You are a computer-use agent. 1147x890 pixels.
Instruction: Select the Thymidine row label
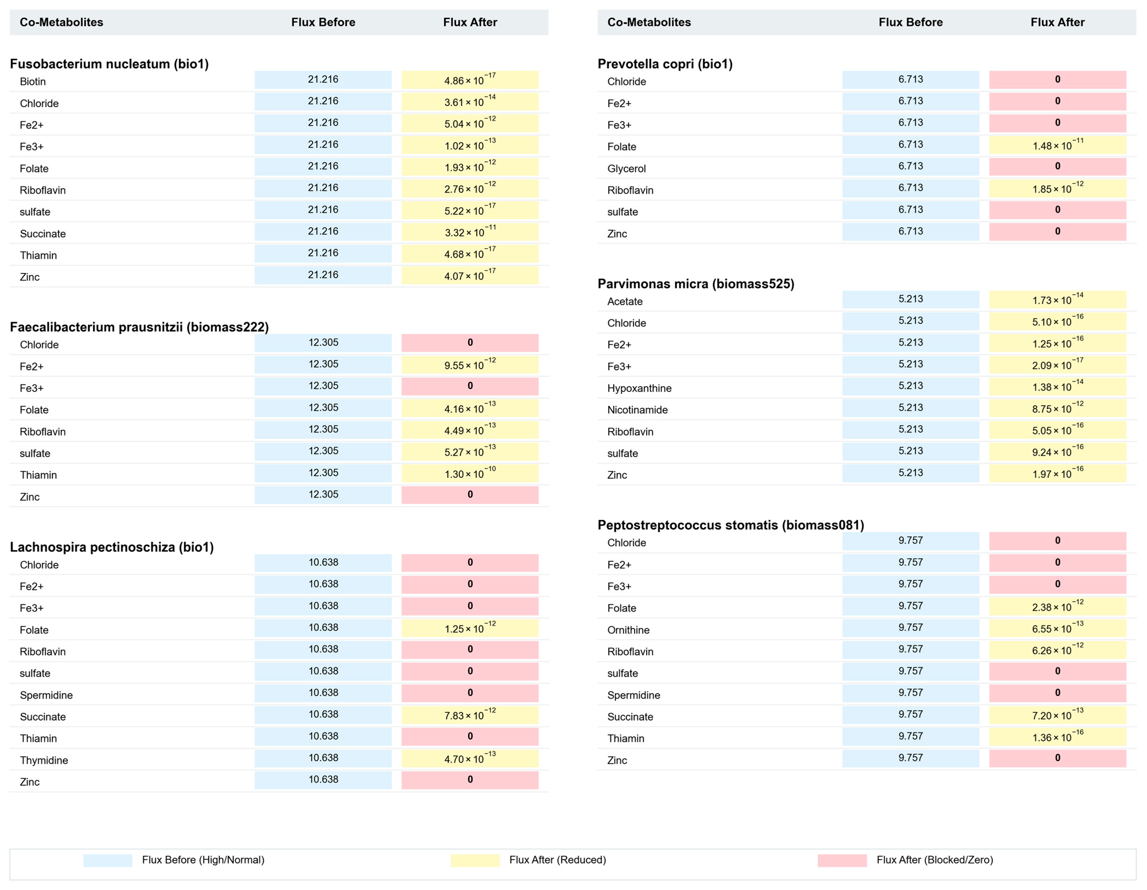coord(44,760)
